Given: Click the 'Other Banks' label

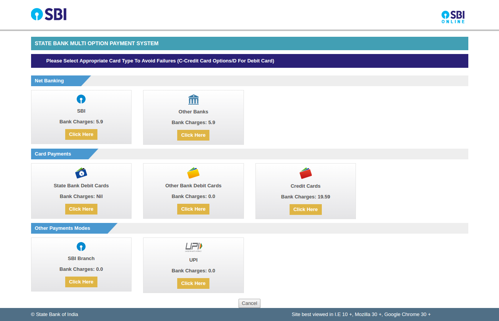Looking at the screenshot, I should click(x=193, y=112).
